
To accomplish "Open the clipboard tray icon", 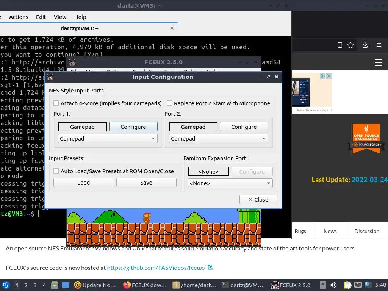I will (348, 285).
